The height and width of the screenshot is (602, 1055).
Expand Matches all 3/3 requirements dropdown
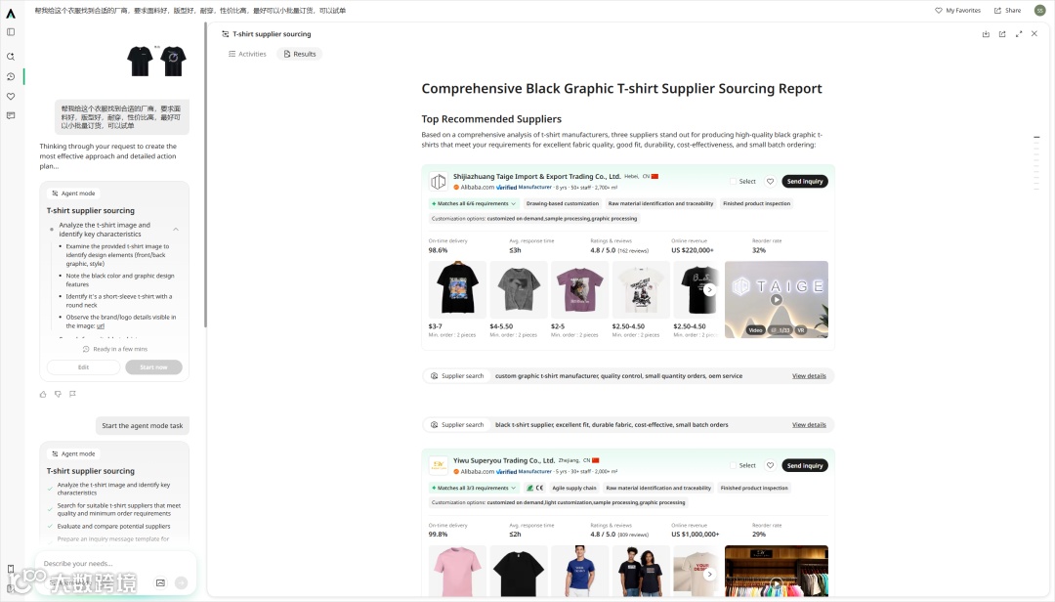[474, 488]
